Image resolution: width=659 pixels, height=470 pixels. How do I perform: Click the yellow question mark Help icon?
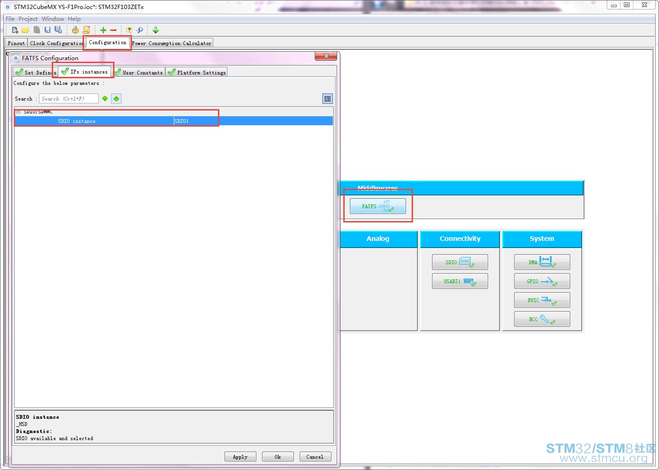click(129, 30)
